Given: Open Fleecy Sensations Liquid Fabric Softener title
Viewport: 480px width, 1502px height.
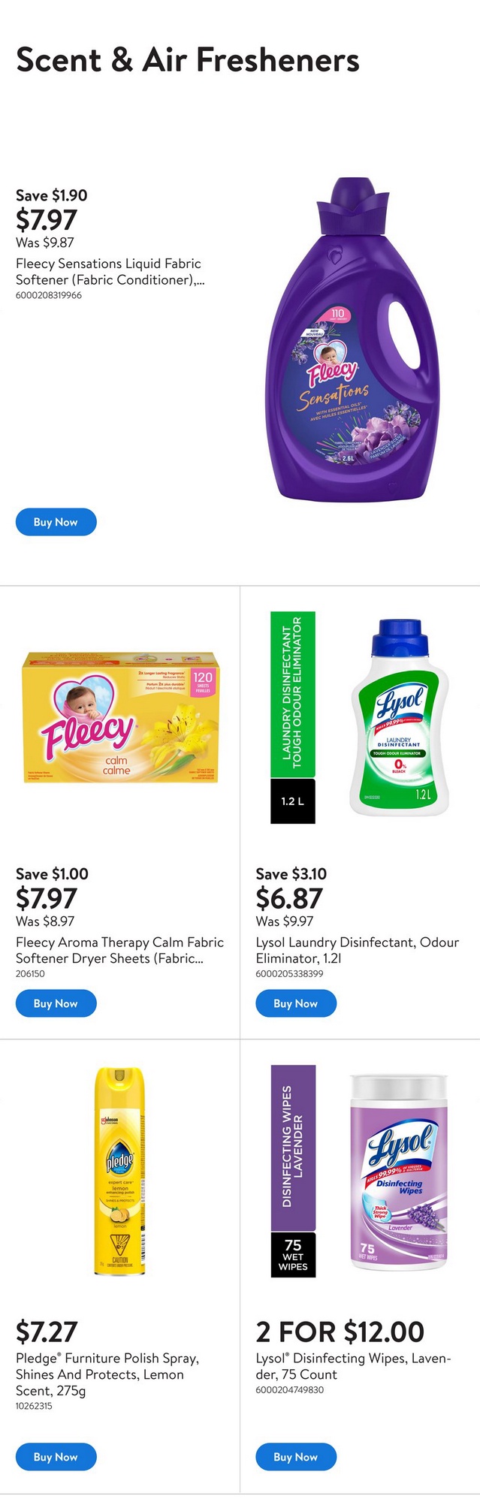Looking at the screenshot, I should pos(109,272).
